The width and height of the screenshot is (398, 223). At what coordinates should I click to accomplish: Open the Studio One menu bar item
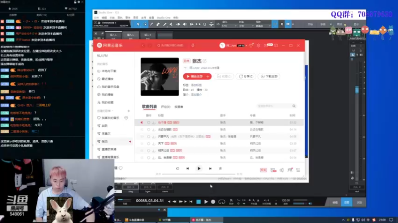(x=164, y=18)
